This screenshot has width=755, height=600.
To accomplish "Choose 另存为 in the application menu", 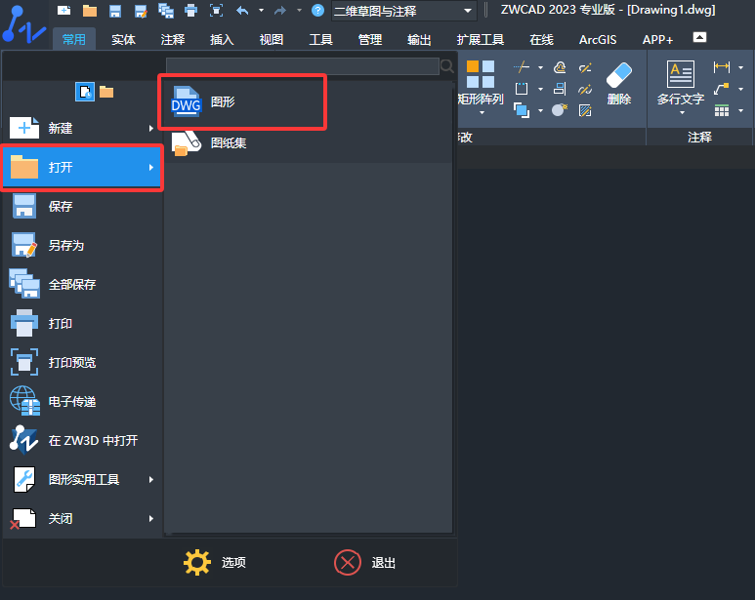I will (81, 245).
